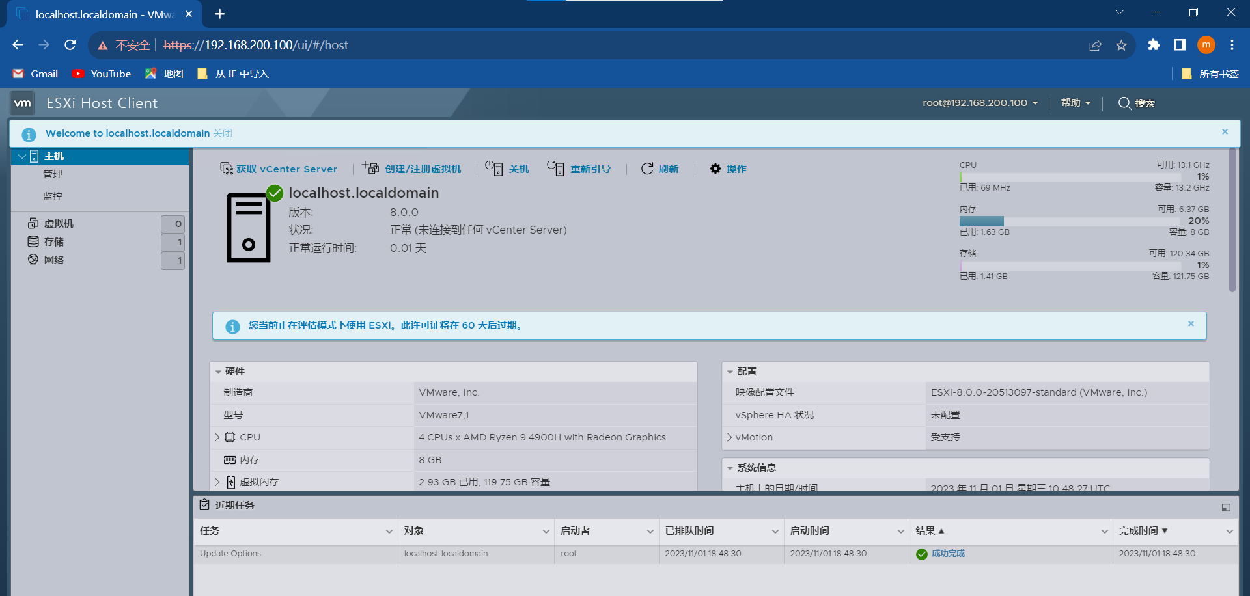Screen dimensions: 1250x596
Task: Click the Not secure (不安全) warning
Action: tap(124, 45)
